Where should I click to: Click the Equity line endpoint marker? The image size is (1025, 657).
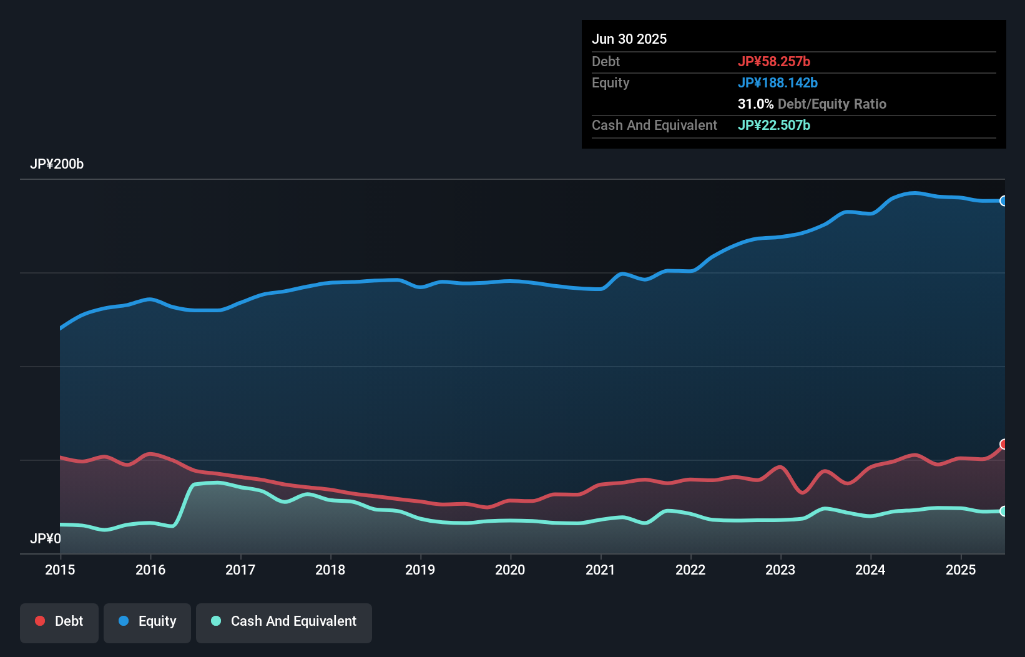pyautogui.click(x=1004, y=201)
